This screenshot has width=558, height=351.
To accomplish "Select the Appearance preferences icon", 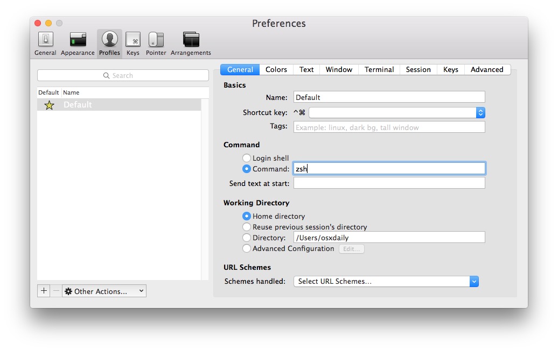I will click(x=77, y=40).
